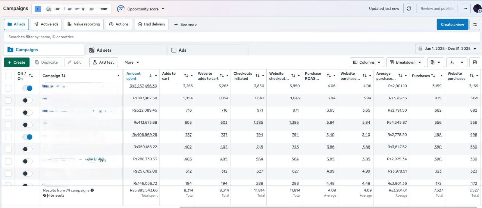Tick the select-all campaigns checkbox
482x208 pixels.
click(8, 76)
